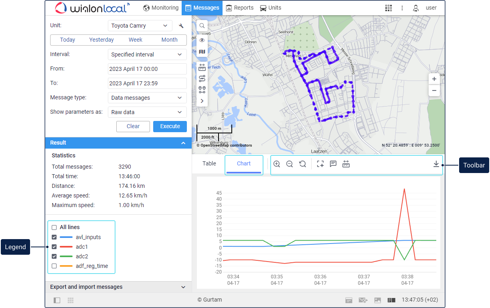
Task: Open the Message type dropdown
Action: pyautogui.click(x=147, y=98)
